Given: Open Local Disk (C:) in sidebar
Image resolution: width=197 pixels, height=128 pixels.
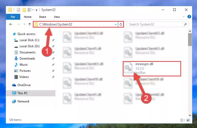Looking at the screenshot, I should coord(29,40).
